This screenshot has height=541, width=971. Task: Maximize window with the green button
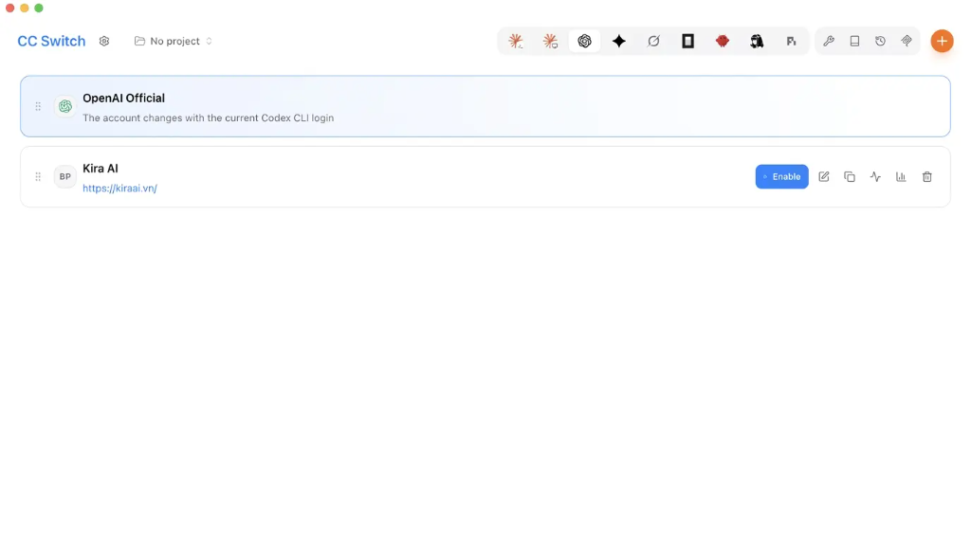point(38,8)
